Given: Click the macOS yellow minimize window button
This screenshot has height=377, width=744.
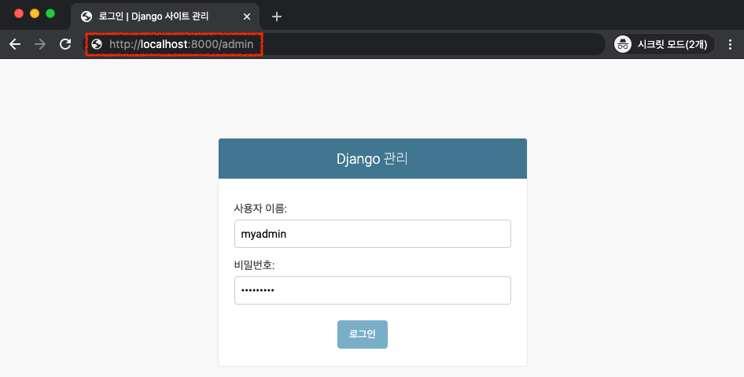Looking at the screenshot, I should 35,13.
